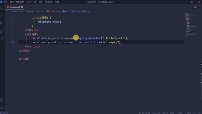Open the Extensions view
Viewport: 202px width, 114px height.
coord(2,38)
